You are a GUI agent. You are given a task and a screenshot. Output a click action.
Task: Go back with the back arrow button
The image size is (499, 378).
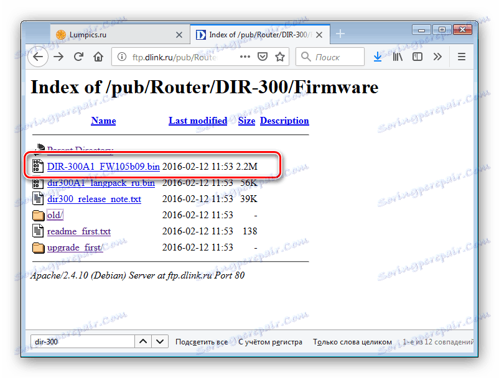click(38, 57)
